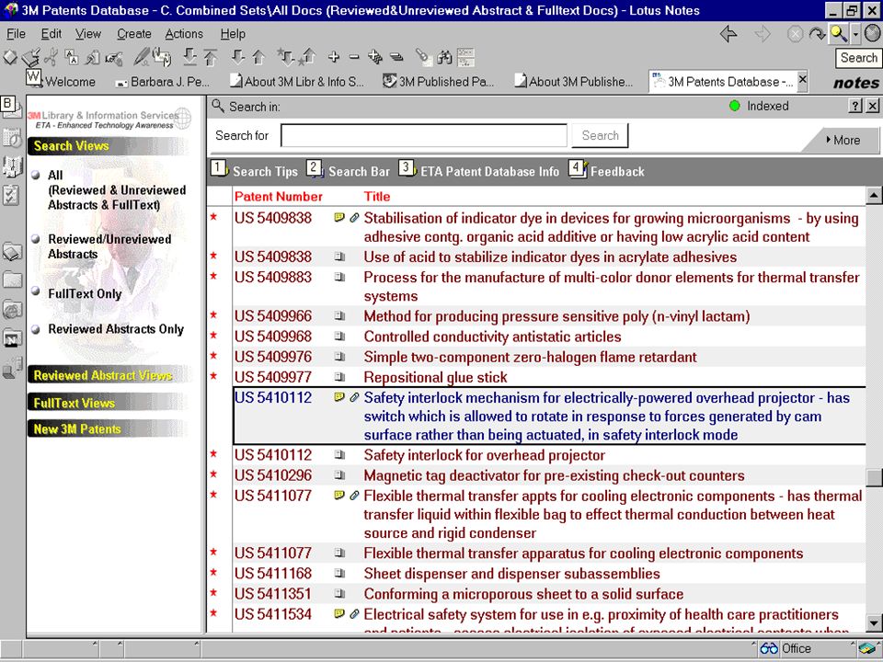Viewport: 883px width, 662px height.
Task: Select the Reviewed Abstracts Only view
Action: point(116,329)
